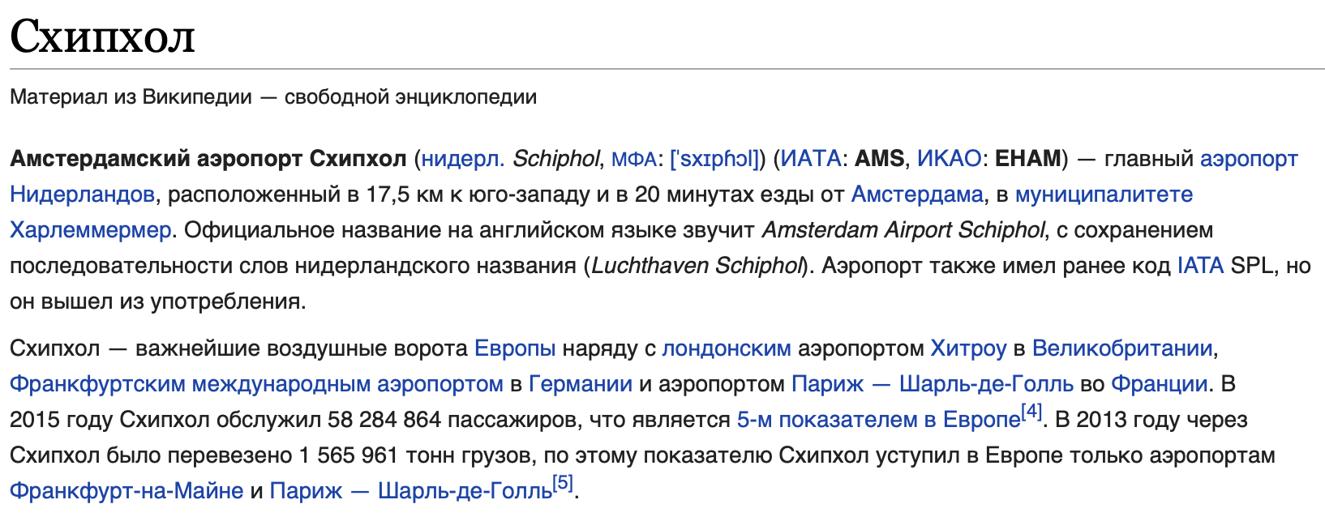The width and height of the screenshot is (1325, 517).
Task: Open the Европы link
Action: point(515,348)
